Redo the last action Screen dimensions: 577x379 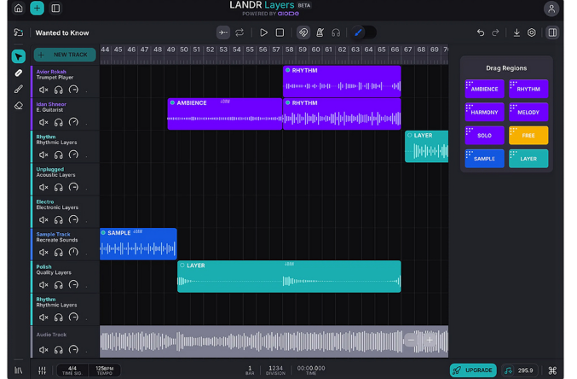coord(495,32)
